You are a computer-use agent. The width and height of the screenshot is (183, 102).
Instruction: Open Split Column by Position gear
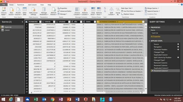click(178, 58)
